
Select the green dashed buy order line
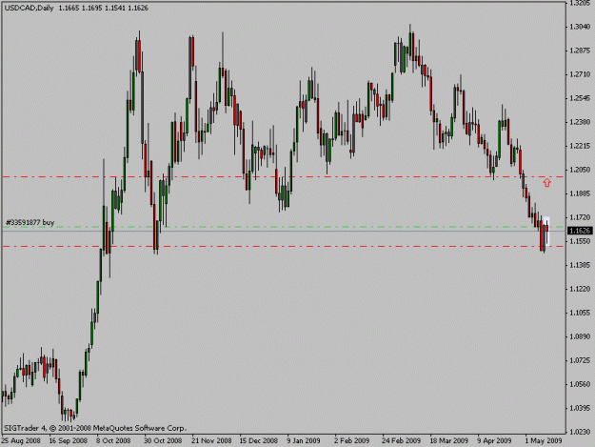(283, 227)
